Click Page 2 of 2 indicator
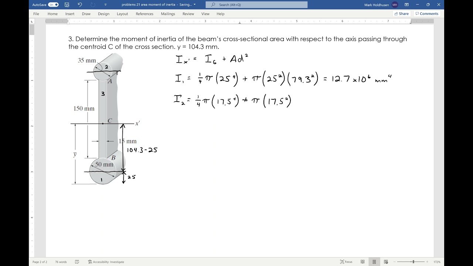This screenshot has height=266, width=473. (x=40, y=262)
